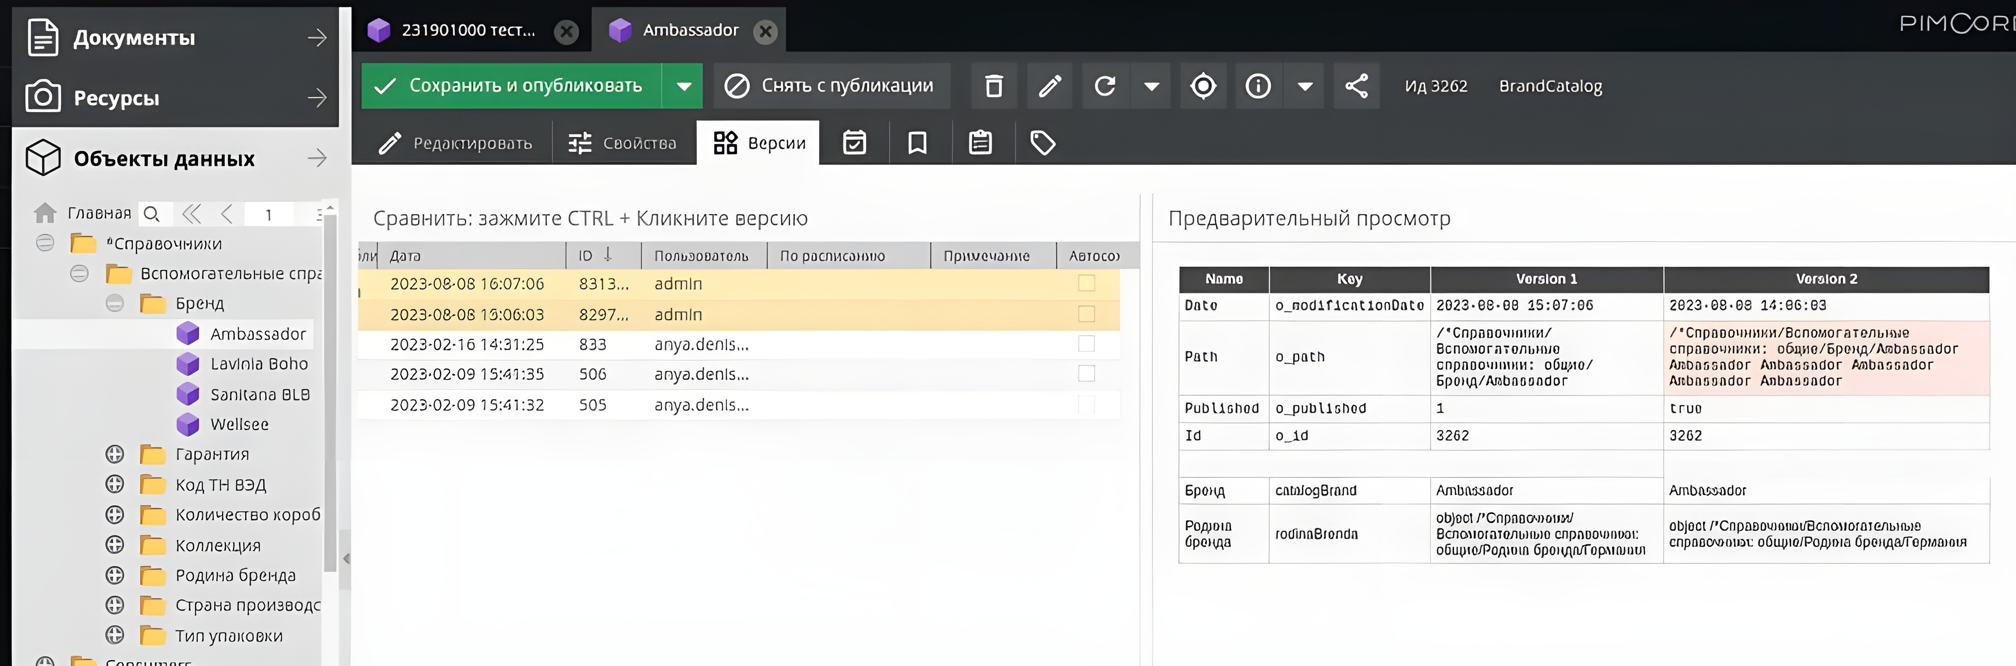This screenshot has width=2016, height=666.
Task: Switch to the 231901000 тест tab
Action: (x=468, y=31)
